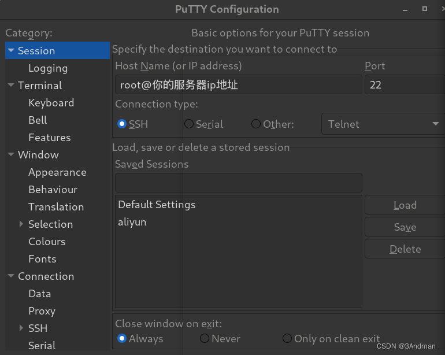
Task: Select the Connection category
Action: [46, 276]
